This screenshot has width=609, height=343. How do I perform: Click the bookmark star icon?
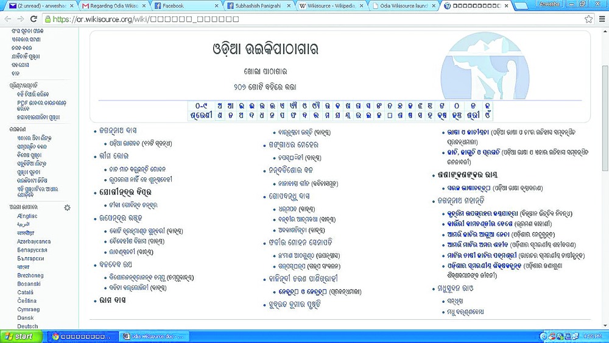pos(588,19)
